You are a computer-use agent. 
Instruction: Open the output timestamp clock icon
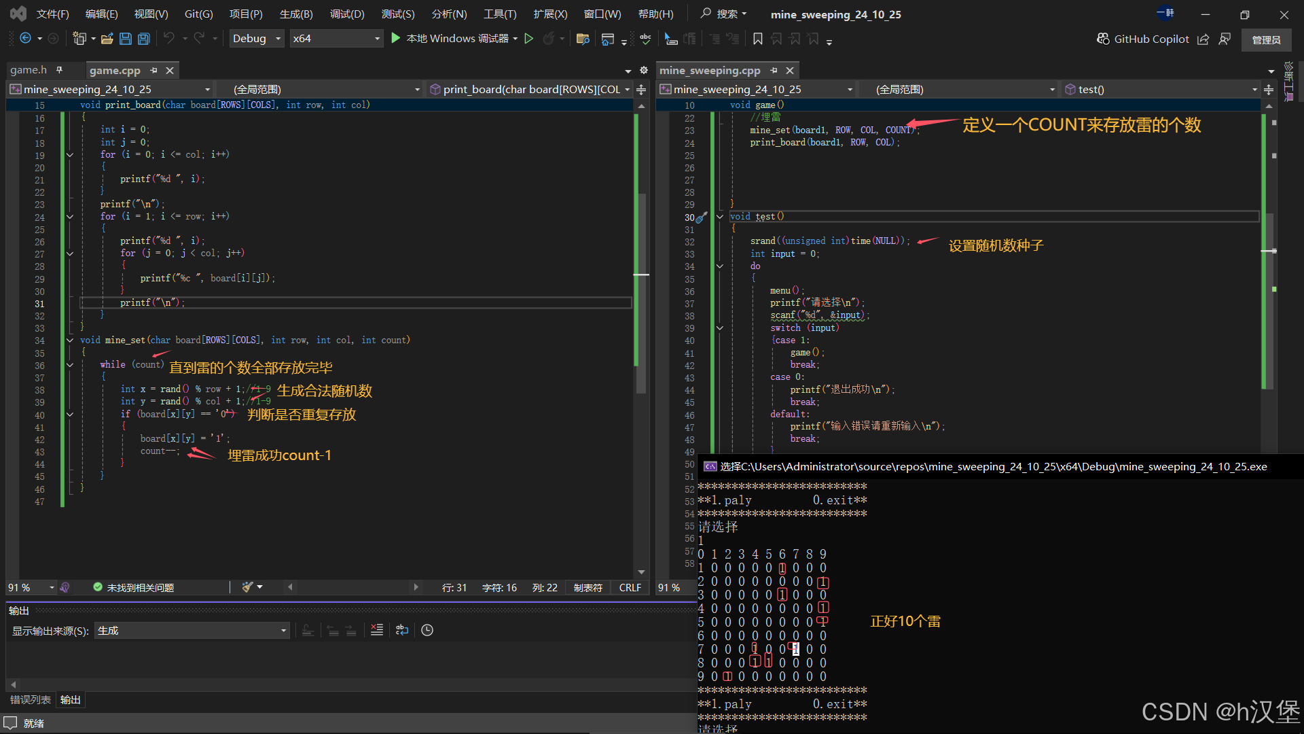pyautogui.click(x=427, y=630)
